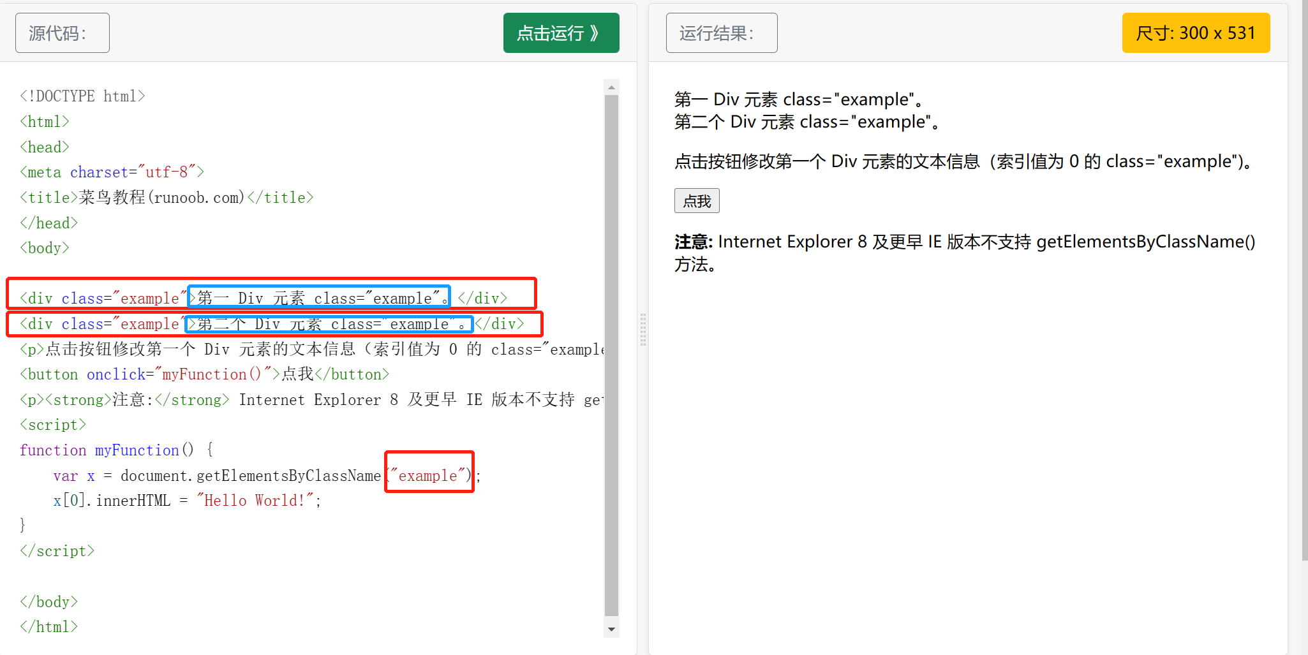This screenshot has width=1308, height=655.
Task: Click result paragraph 点击按钮修改第一个 Div 元素的文本信息
Action: tap(964, 162)
